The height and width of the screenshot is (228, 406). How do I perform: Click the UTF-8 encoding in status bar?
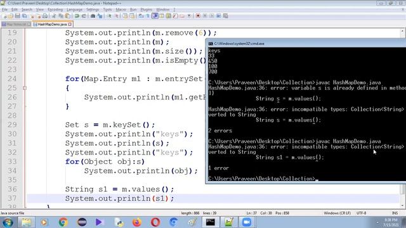(x=361, y=213)
